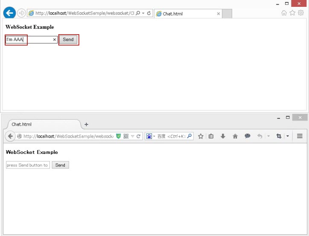Click the Firefox crop screenshot icon
Screen dimensions: 309x236
(279, 136)
